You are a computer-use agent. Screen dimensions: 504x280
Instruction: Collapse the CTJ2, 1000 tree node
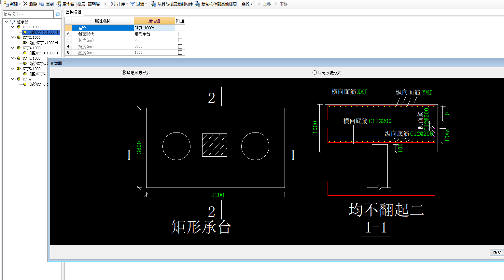click(x=12, y=37)
